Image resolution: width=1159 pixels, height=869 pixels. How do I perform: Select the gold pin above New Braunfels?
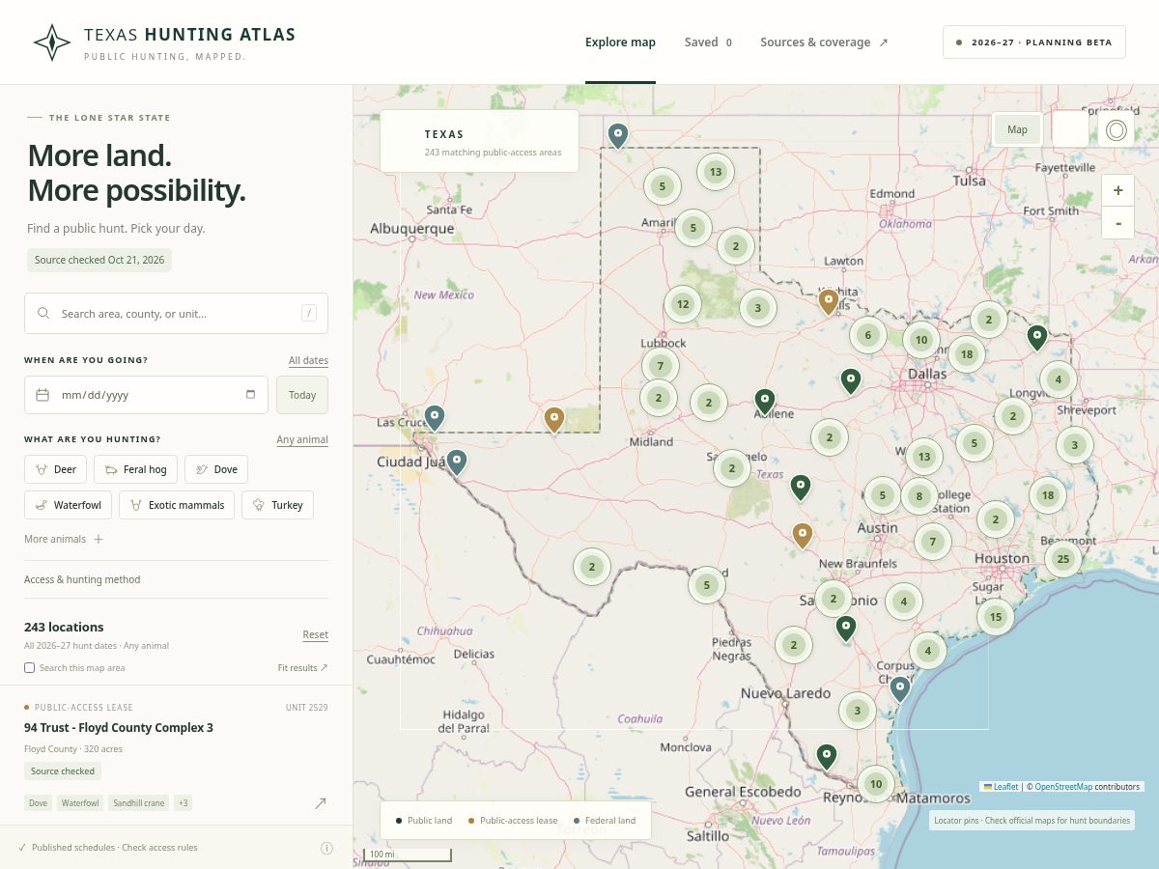(803, 536)
